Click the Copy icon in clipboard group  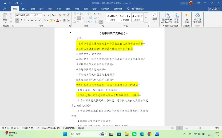tap(11, 18)
